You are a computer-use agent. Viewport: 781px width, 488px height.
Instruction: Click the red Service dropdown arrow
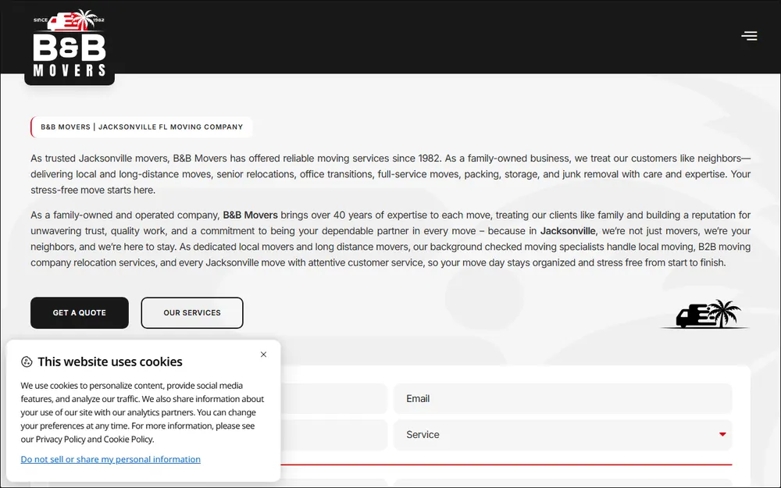[x=722, y=435]
